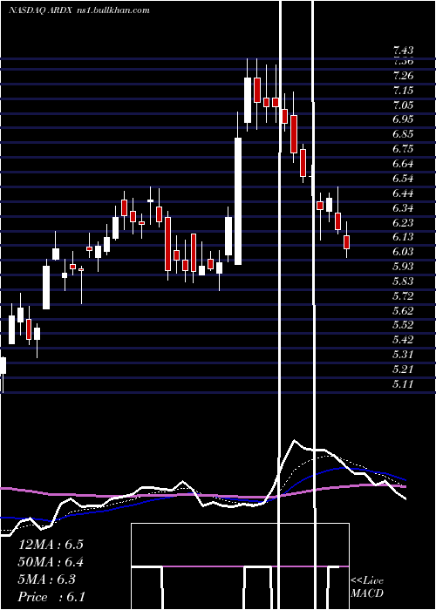Click the 6.13 price axis label
The width and height of the screenshot is (436, 610).
pyautogui.click(x=403, y=237)
